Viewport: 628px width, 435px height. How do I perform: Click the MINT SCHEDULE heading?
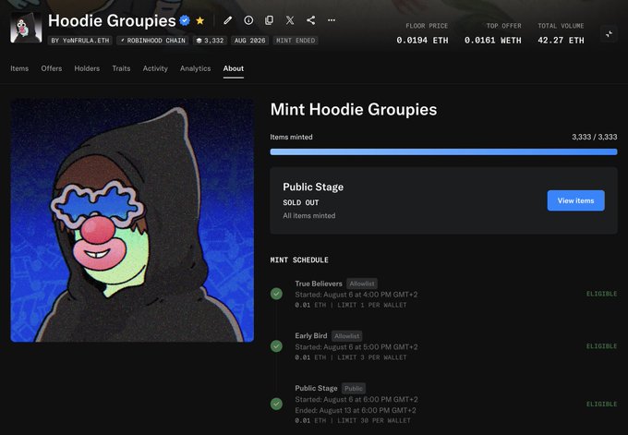[x=299, y=260]
